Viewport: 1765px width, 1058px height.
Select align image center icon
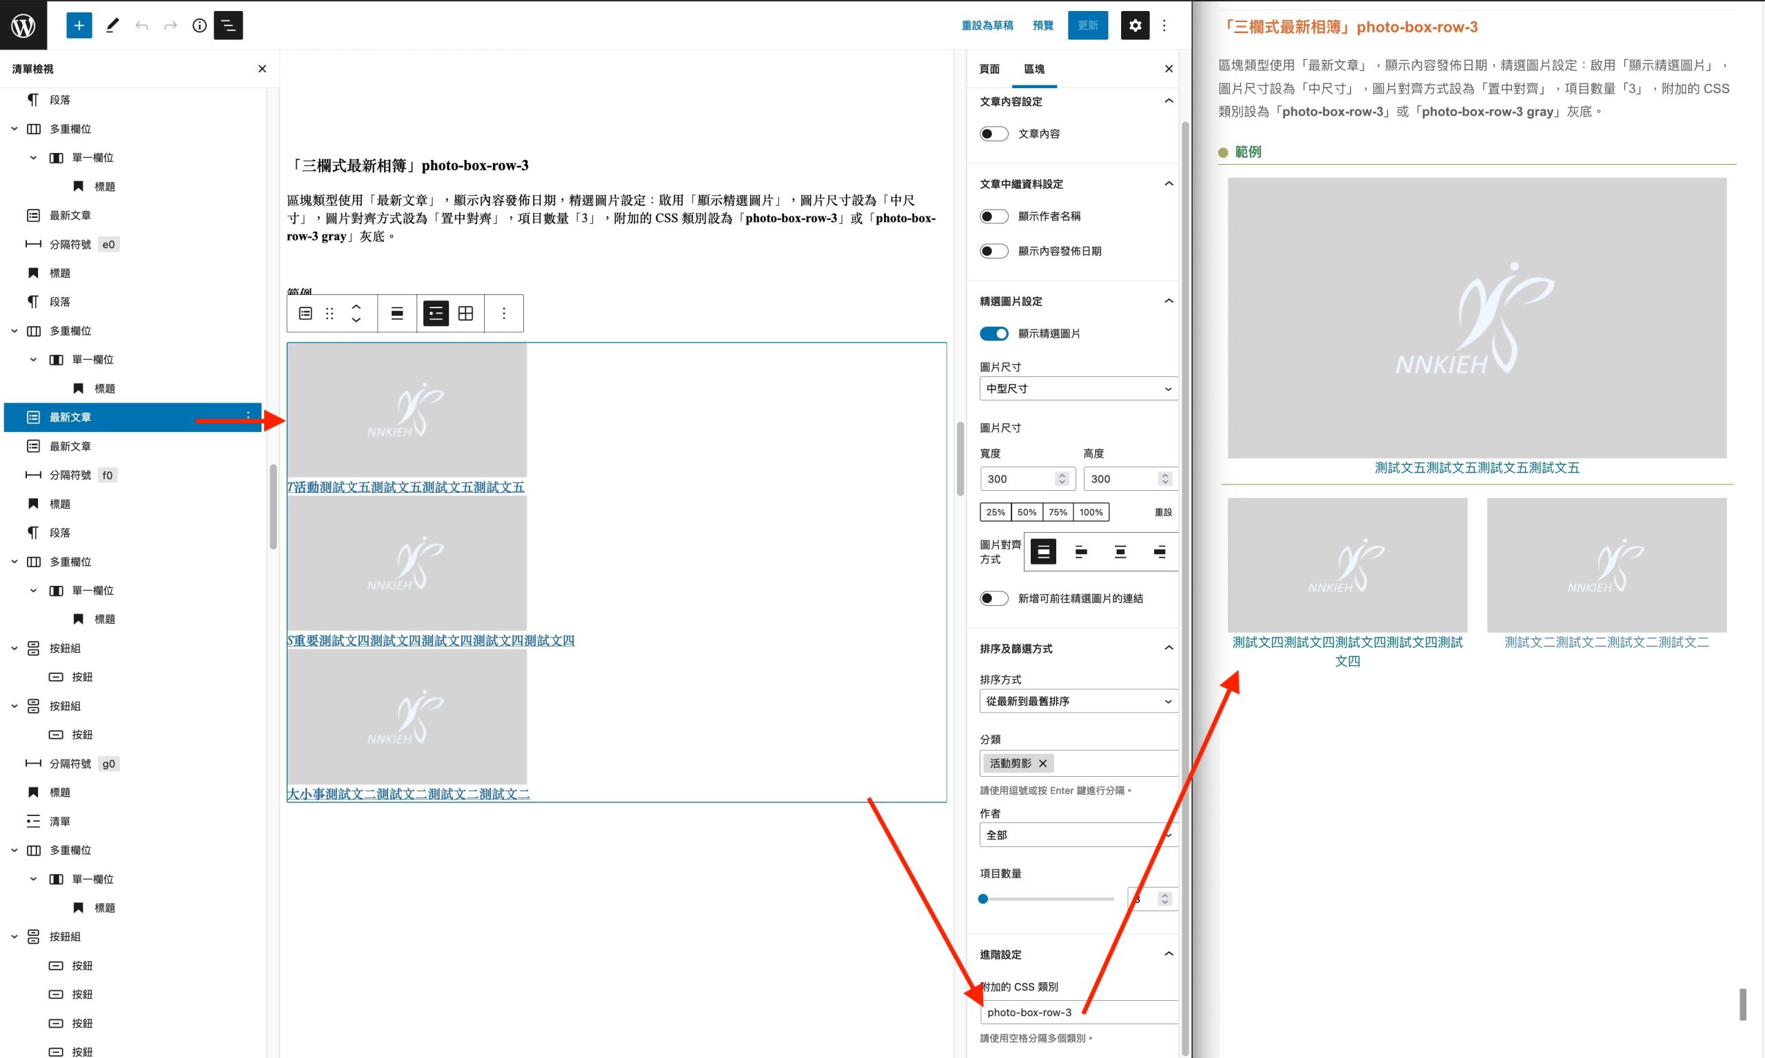(1120, 551)
